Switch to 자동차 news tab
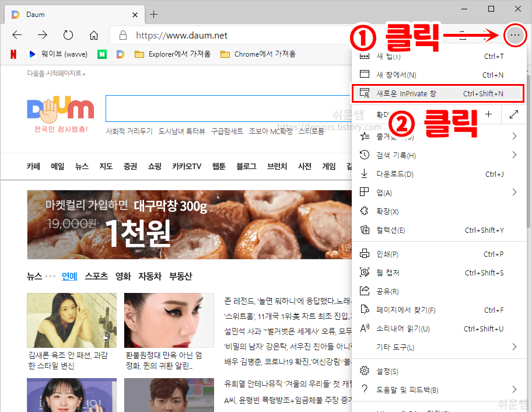532x412 pixels. tap(149, 276)
